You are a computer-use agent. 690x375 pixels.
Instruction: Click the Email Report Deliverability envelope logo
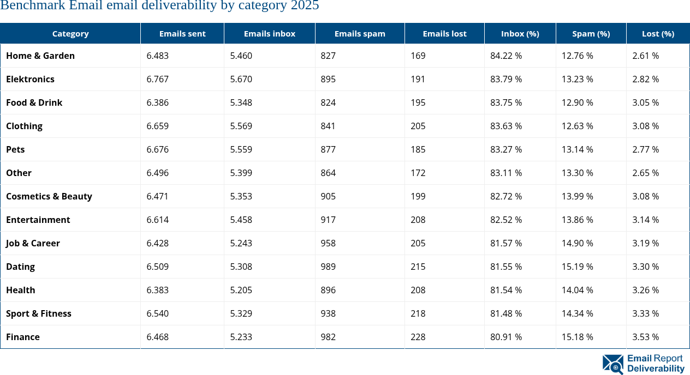point(612,364)
